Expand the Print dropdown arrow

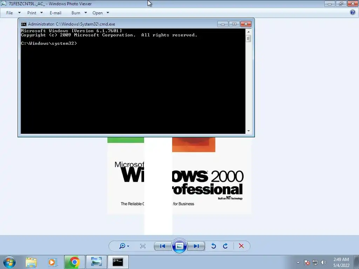[41, 13]
